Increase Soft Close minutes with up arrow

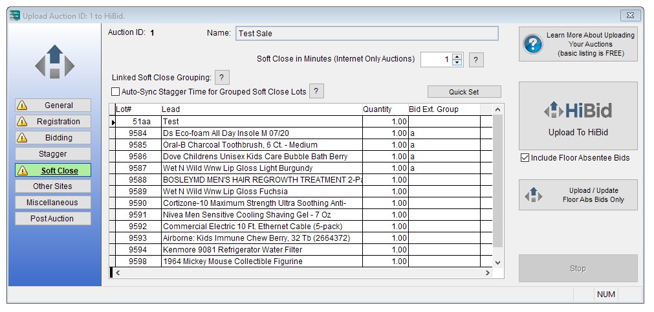coord(457,56)
